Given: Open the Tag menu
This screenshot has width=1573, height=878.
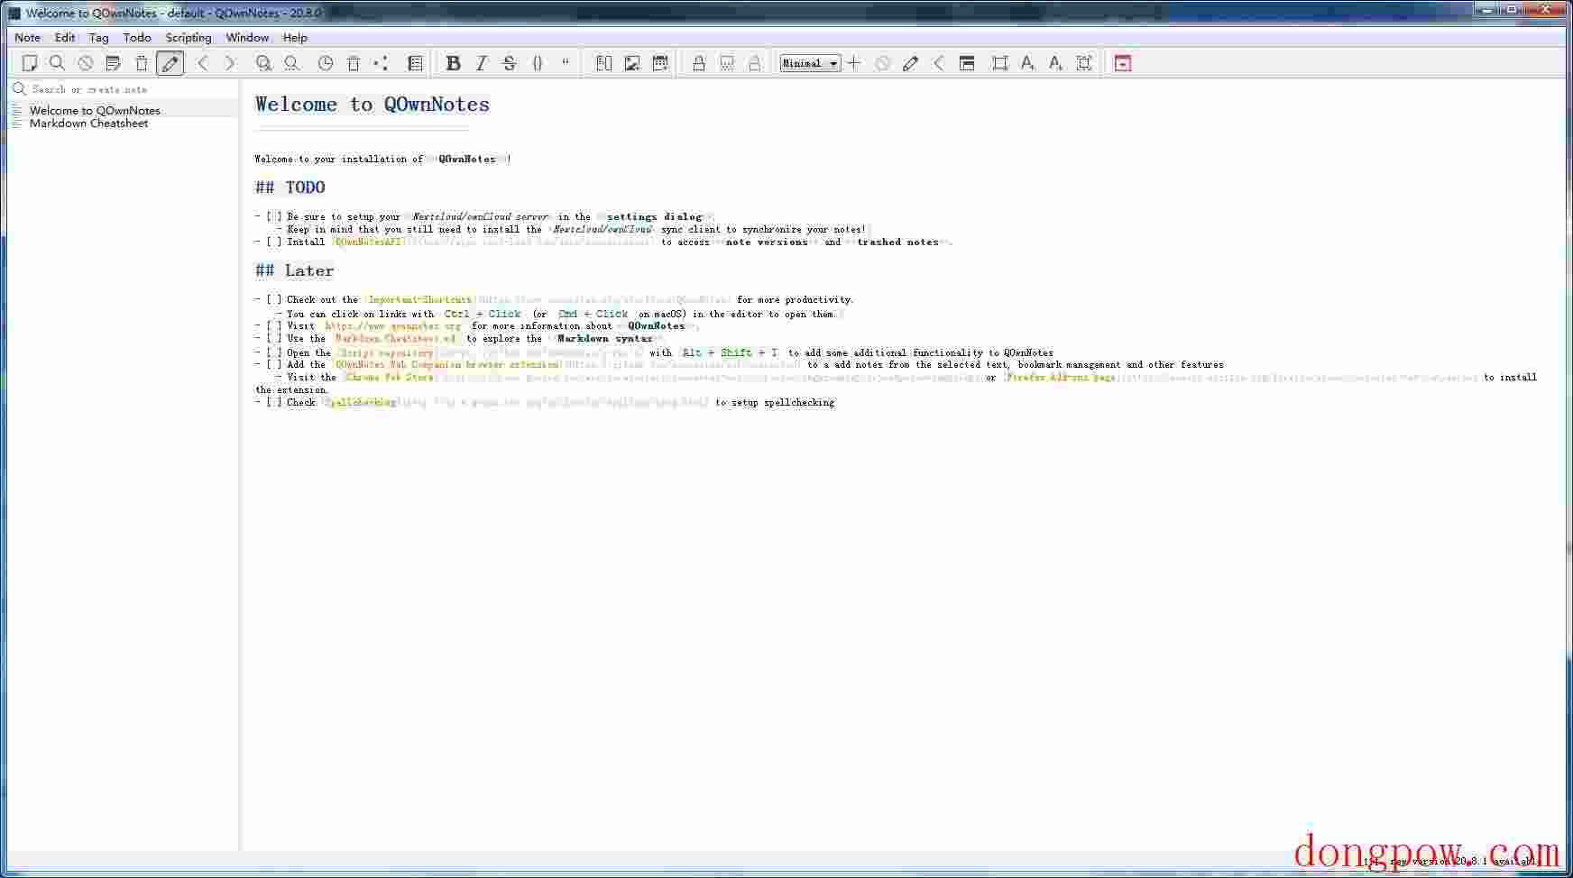Looking at the screenshot, I should click(99, 38).
